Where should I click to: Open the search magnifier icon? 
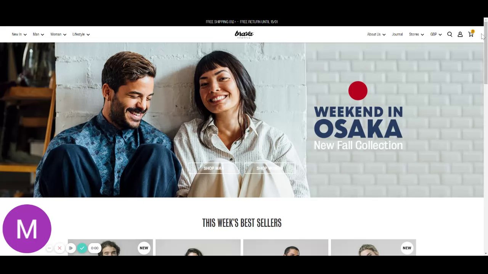pyautogui.click(x=449, y=34)
